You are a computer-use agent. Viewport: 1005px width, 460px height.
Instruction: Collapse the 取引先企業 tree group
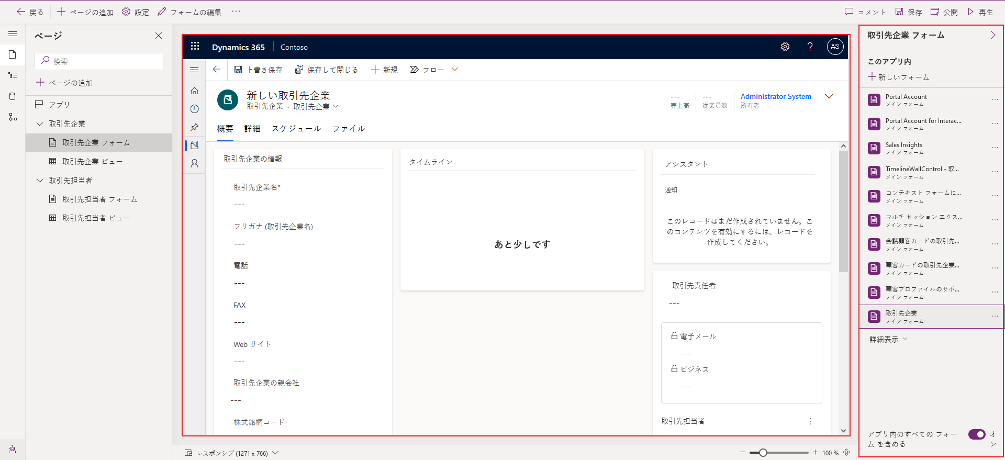point(40,124)
